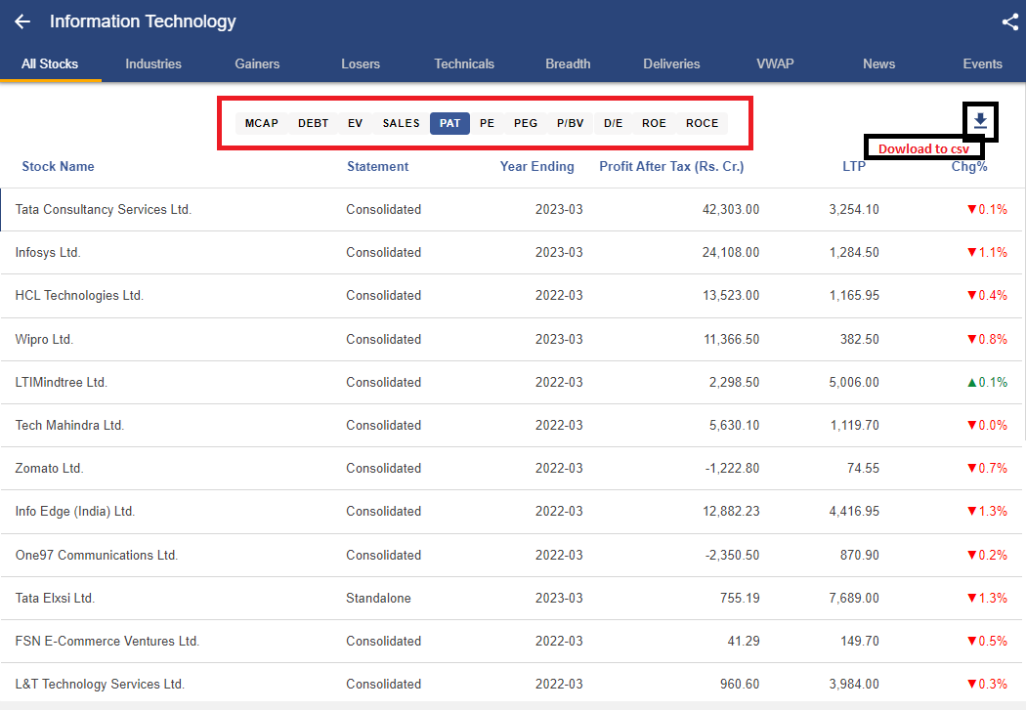This screenshot has height=710, width=1026.
Task: Sort by Statement column header
Action: click(x=377, y=167)
